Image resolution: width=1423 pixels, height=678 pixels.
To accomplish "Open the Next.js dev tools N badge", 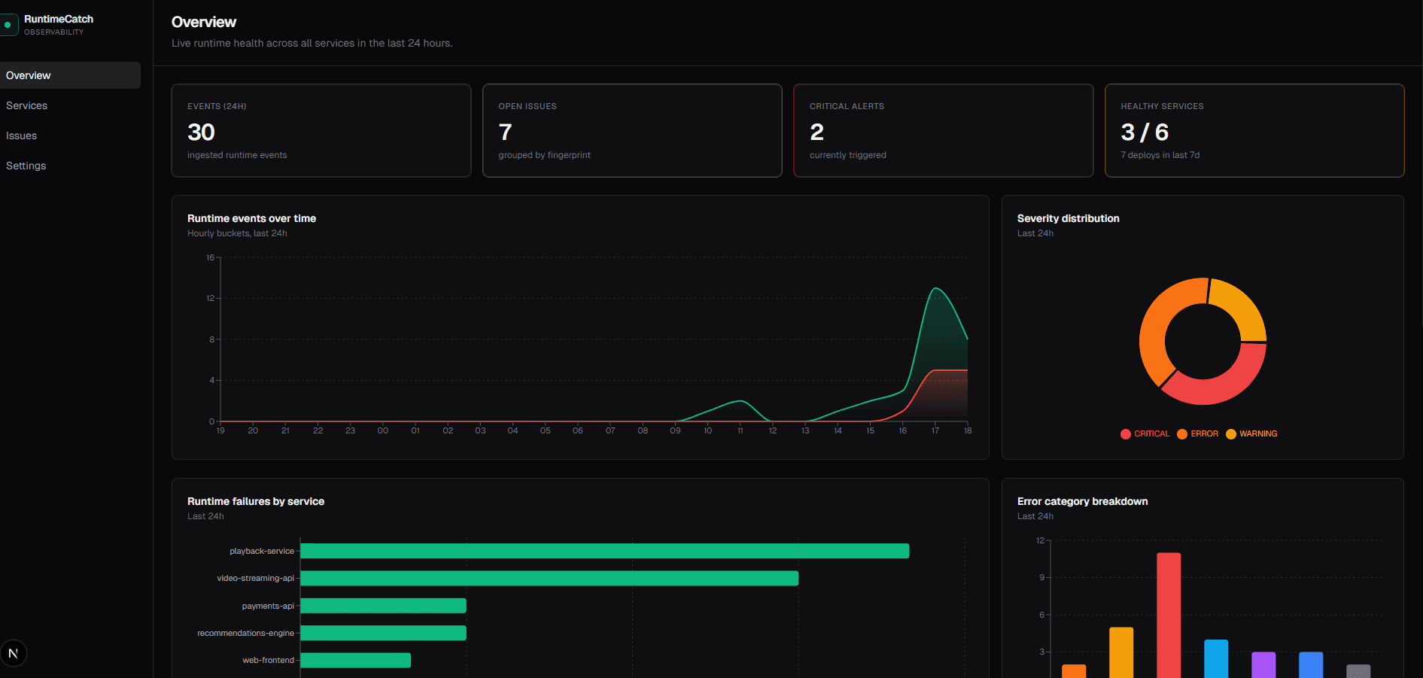I will 14,653.
